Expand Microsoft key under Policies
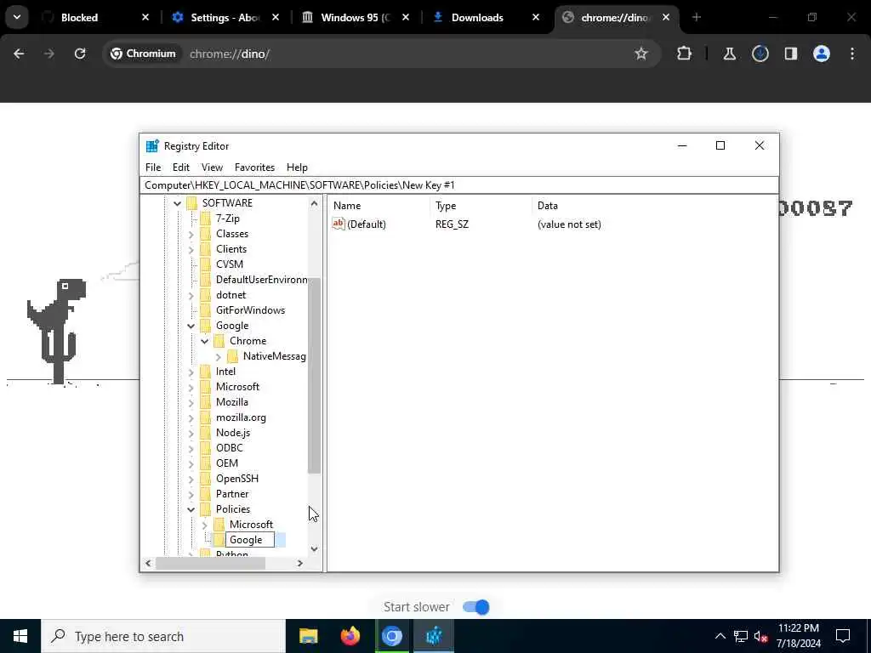871x653 pixels. click(205, 525)
